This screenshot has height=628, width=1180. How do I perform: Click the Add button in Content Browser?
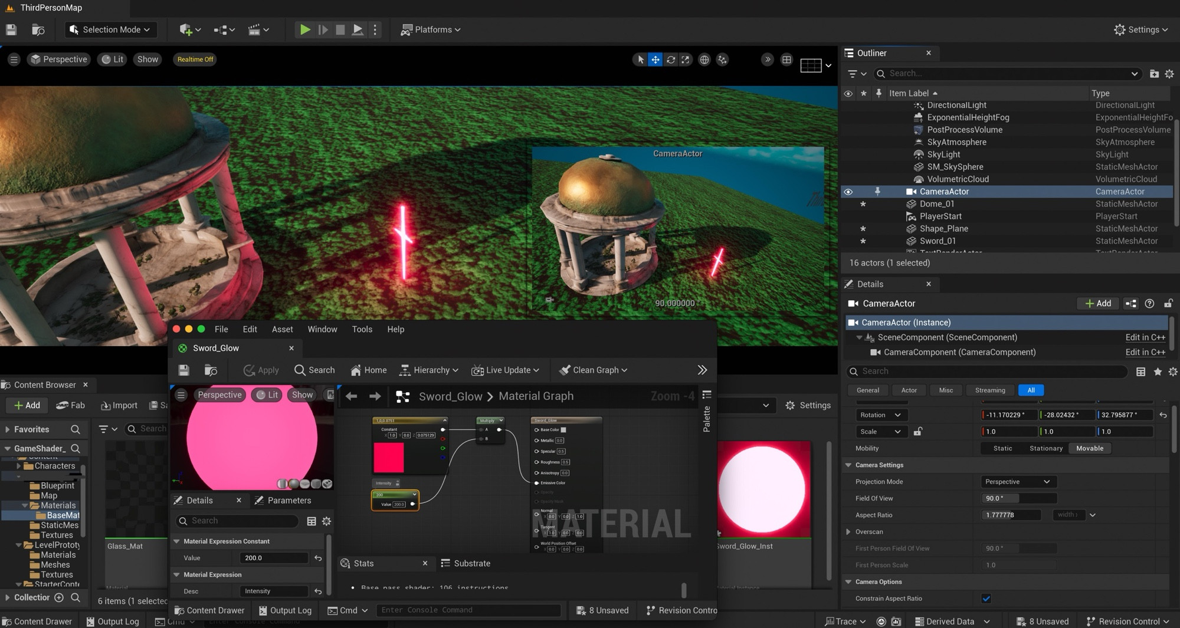pos(27,405)
